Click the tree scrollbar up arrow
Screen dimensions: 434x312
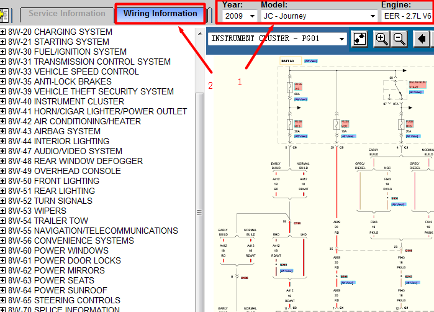199,34
